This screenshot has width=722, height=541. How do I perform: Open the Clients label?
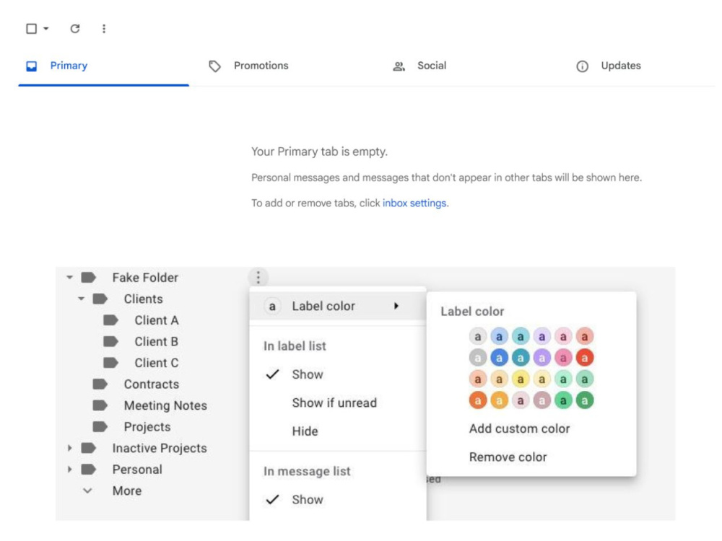(143, 299)
